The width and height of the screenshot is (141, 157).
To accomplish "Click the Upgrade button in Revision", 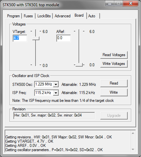I will tap(114, 116).
